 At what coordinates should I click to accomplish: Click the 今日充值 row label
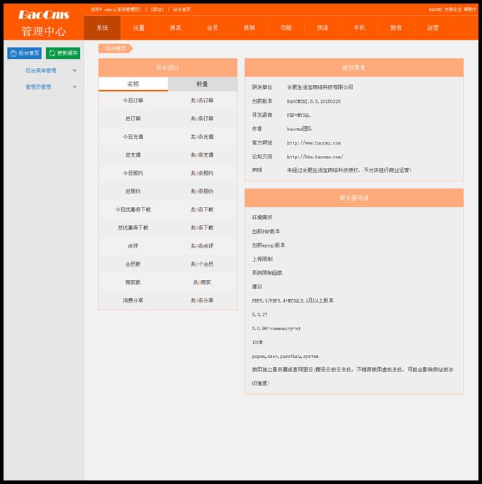pyautogui.click(x=133, y=137)
